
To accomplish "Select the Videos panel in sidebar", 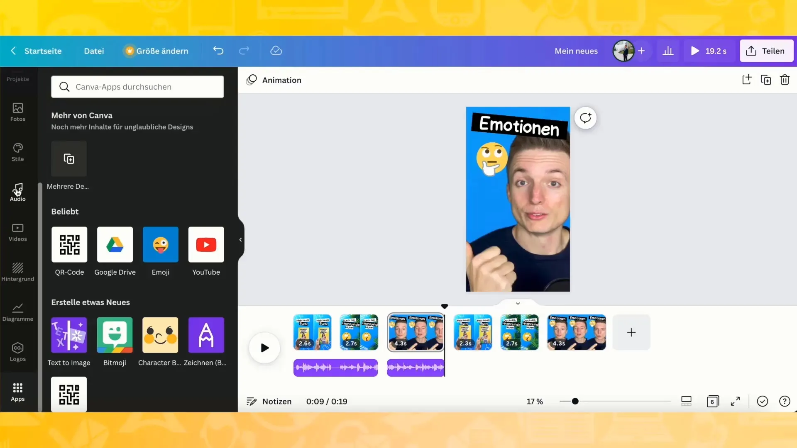I will point(17,231).
